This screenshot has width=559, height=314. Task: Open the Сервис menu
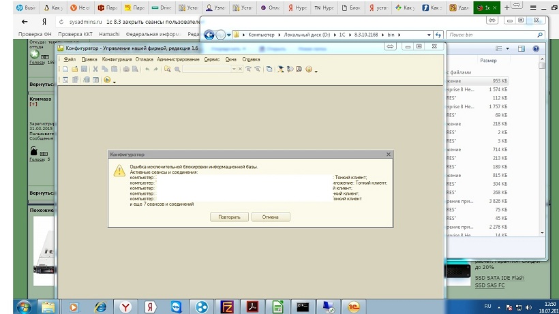pos(212,59)
